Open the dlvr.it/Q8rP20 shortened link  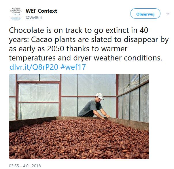tap(34, 67)
